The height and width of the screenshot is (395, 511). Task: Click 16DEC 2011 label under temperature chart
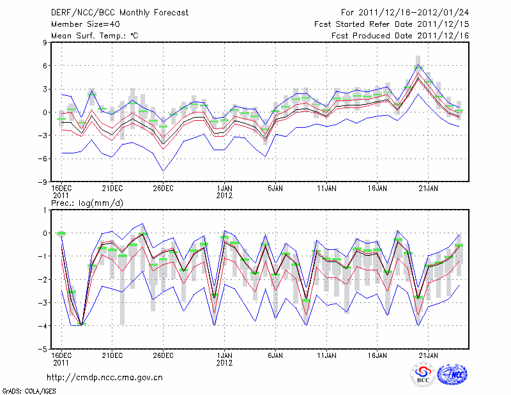61,192
